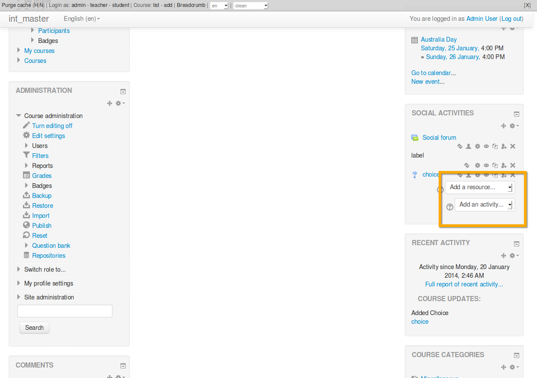Viewport: 537px width, 378px height.
Task: Open the Reset link
Action: click(x=40, y=236)
